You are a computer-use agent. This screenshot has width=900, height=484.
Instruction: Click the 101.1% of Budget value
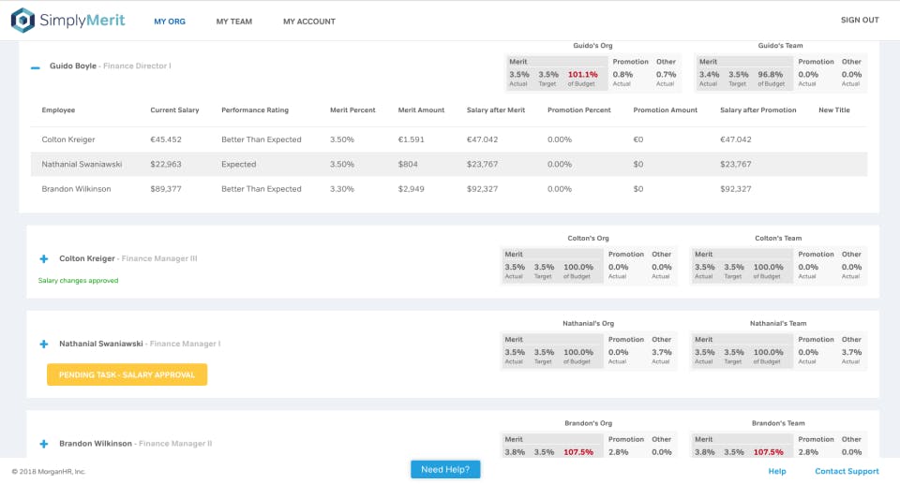tap(582, 75)
